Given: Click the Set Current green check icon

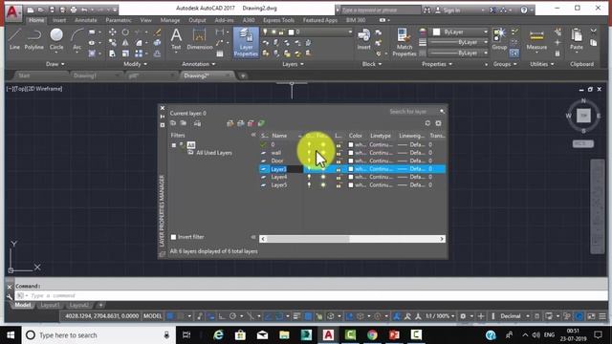Looking at the screenshot, I should [x=261, y=123].
